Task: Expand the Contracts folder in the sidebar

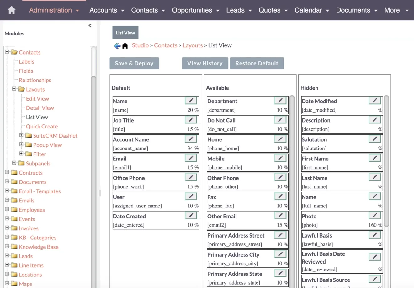Action: point(7,173)
